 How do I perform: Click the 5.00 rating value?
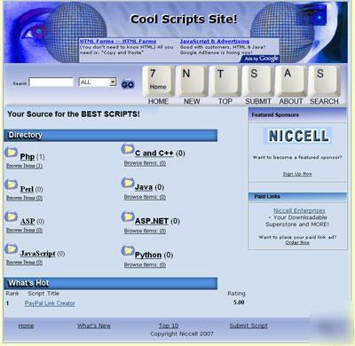(x=239, y=303)
